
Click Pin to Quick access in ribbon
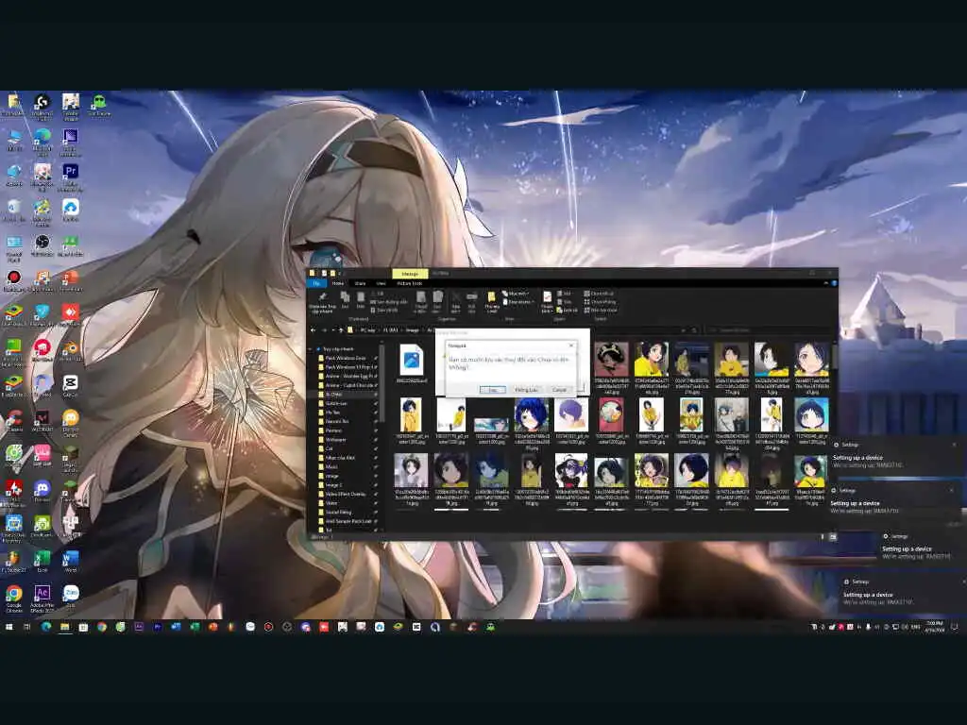pos(323,301)
